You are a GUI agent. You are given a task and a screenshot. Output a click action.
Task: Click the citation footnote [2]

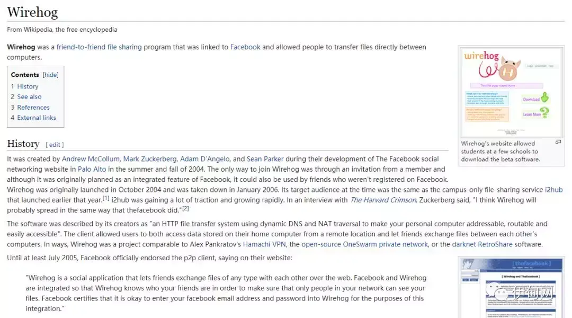(185, 208)
